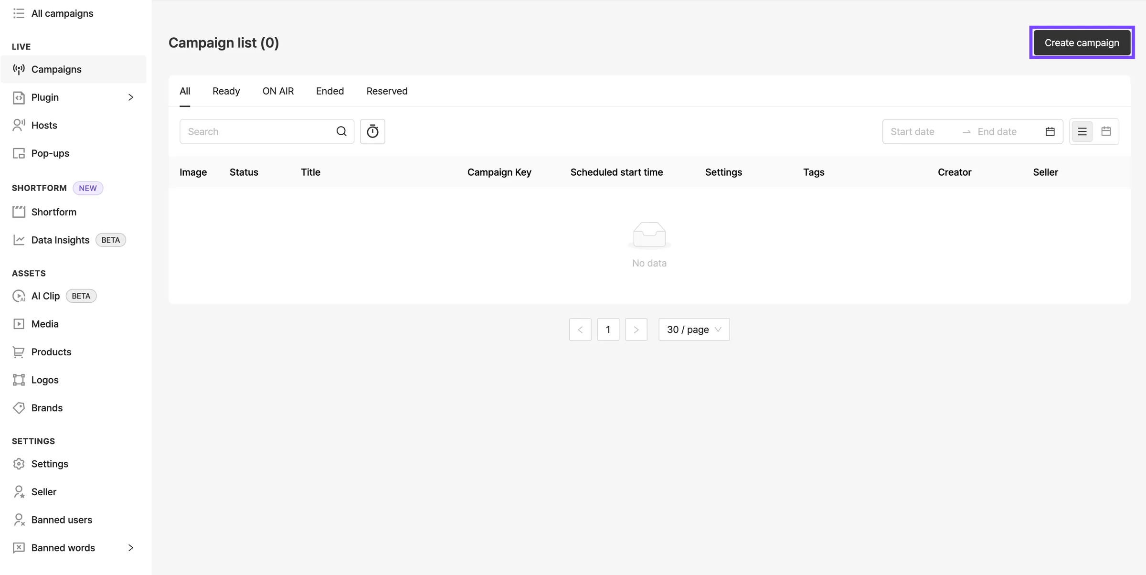Go to the Media library icon

point(19,324)
